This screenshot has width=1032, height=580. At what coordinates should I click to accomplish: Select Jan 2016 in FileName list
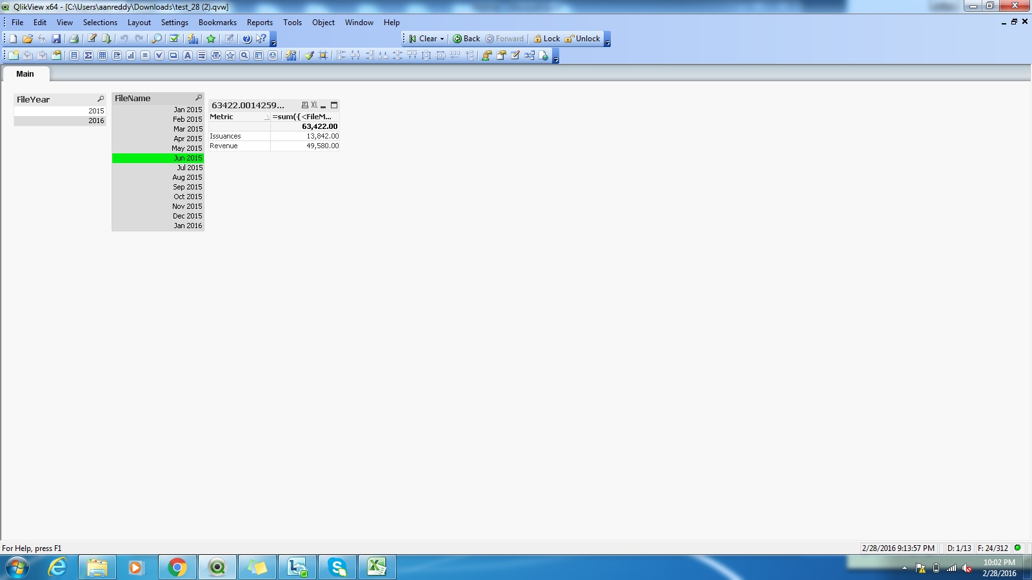coord(158,226)
